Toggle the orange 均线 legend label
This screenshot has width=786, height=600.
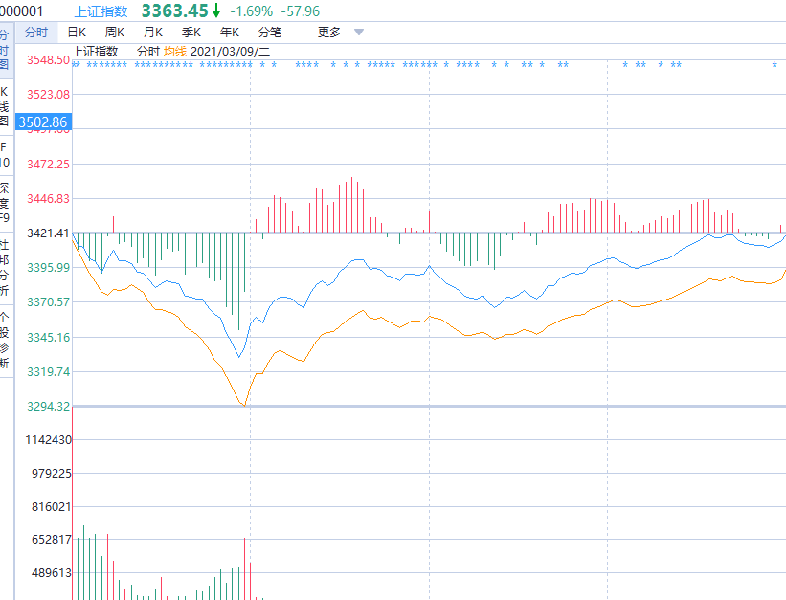(175, 51)
